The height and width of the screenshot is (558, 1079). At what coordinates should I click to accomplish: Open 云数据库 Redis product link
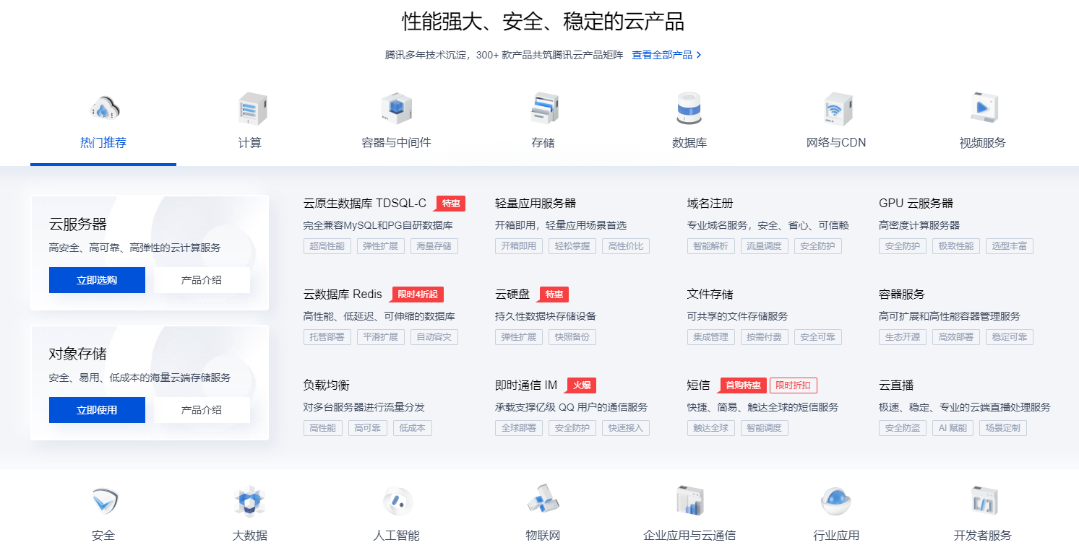click(x=343, y=295)
